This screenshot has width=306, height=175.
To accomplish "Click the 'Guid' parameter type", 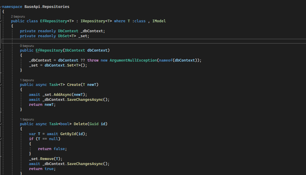I will tap(94, 124).
